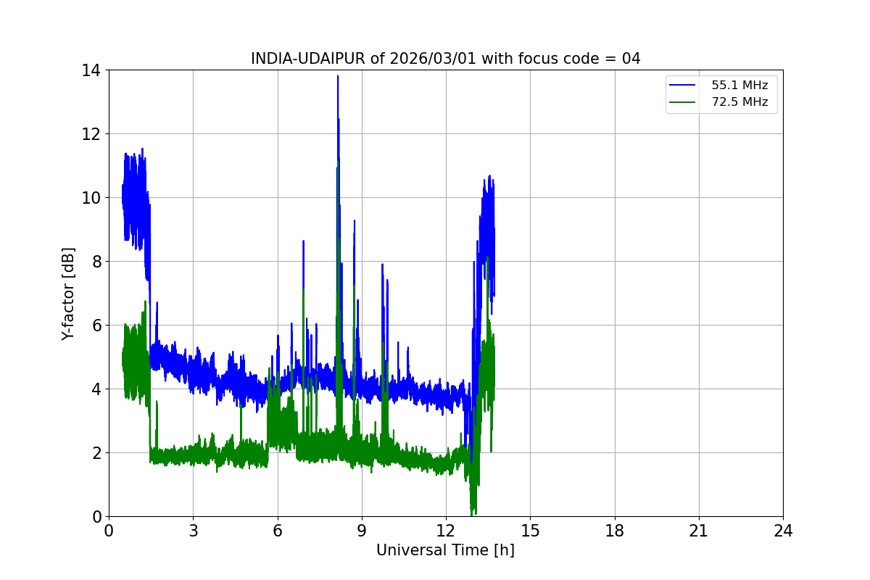Viewport: 870px width, 580px height.
Task: Click x-axis tick label '15'
Action: tap(530, 531)
